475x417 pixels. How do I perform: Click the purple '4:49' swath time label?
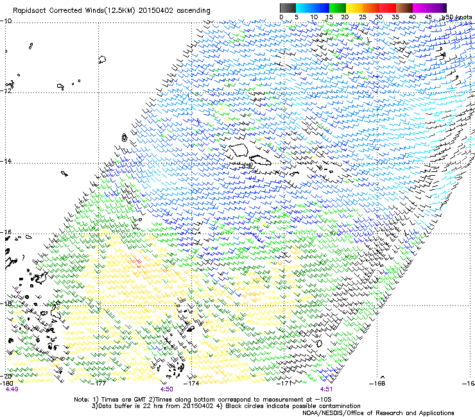12,389
